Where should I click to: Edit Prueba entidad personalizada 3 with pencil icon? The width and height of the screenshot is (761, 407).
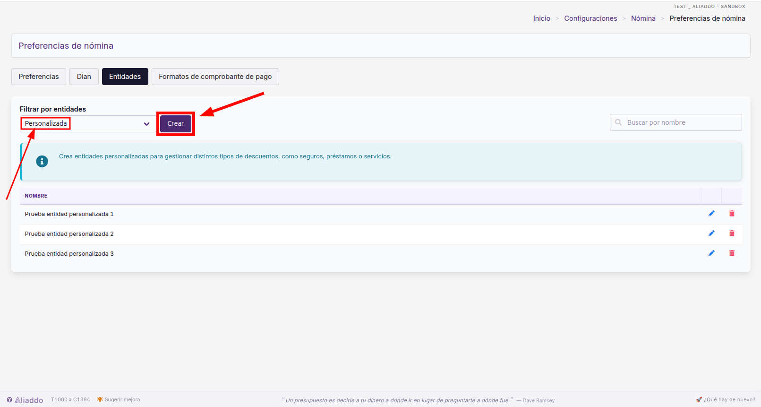pos(711,253)
